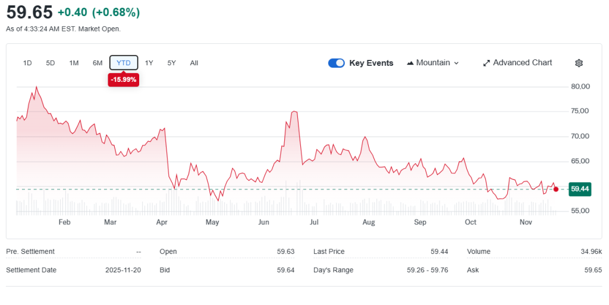Click the 80.00 y-axis label

point(580,87)
